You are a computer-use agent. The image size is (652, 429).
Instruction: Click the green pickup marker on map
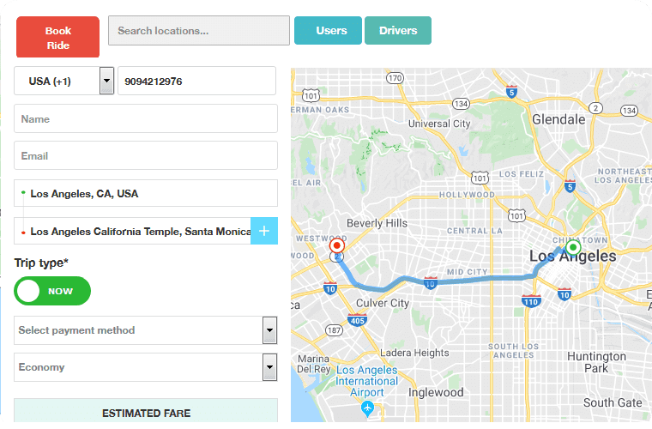(573, 248)
